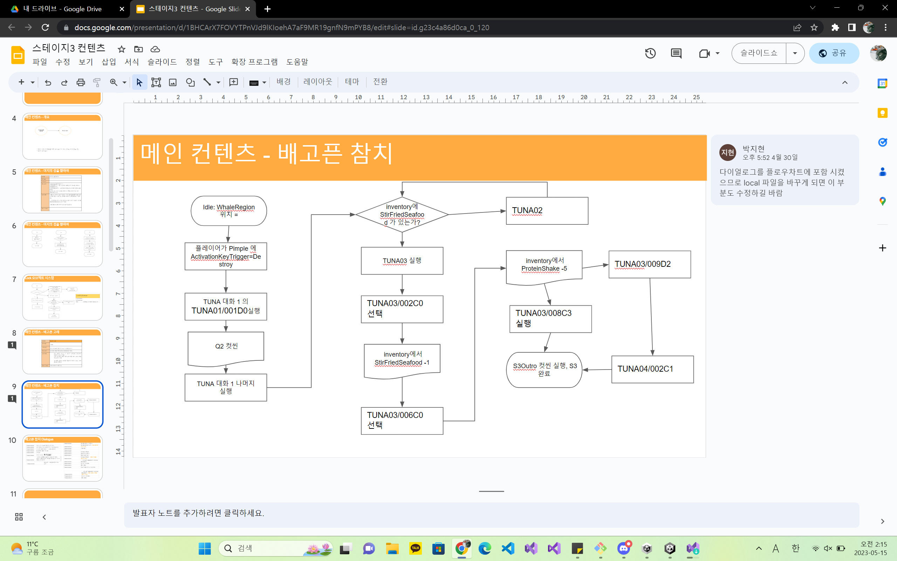Expand side panel with right chevron
The width and height of the screenshot is (897, 561).
click(x=883, y=521)
